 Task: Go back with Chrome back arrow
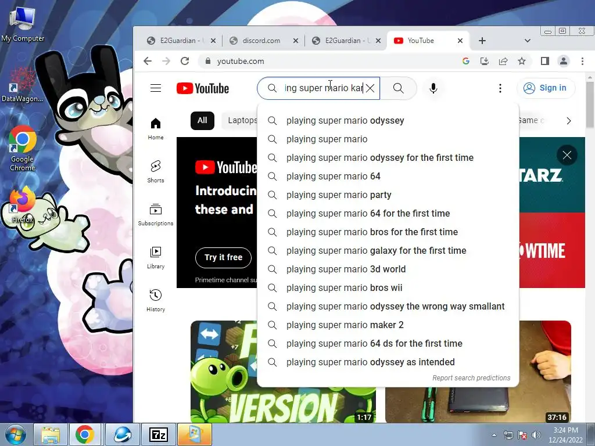[148, 61]
